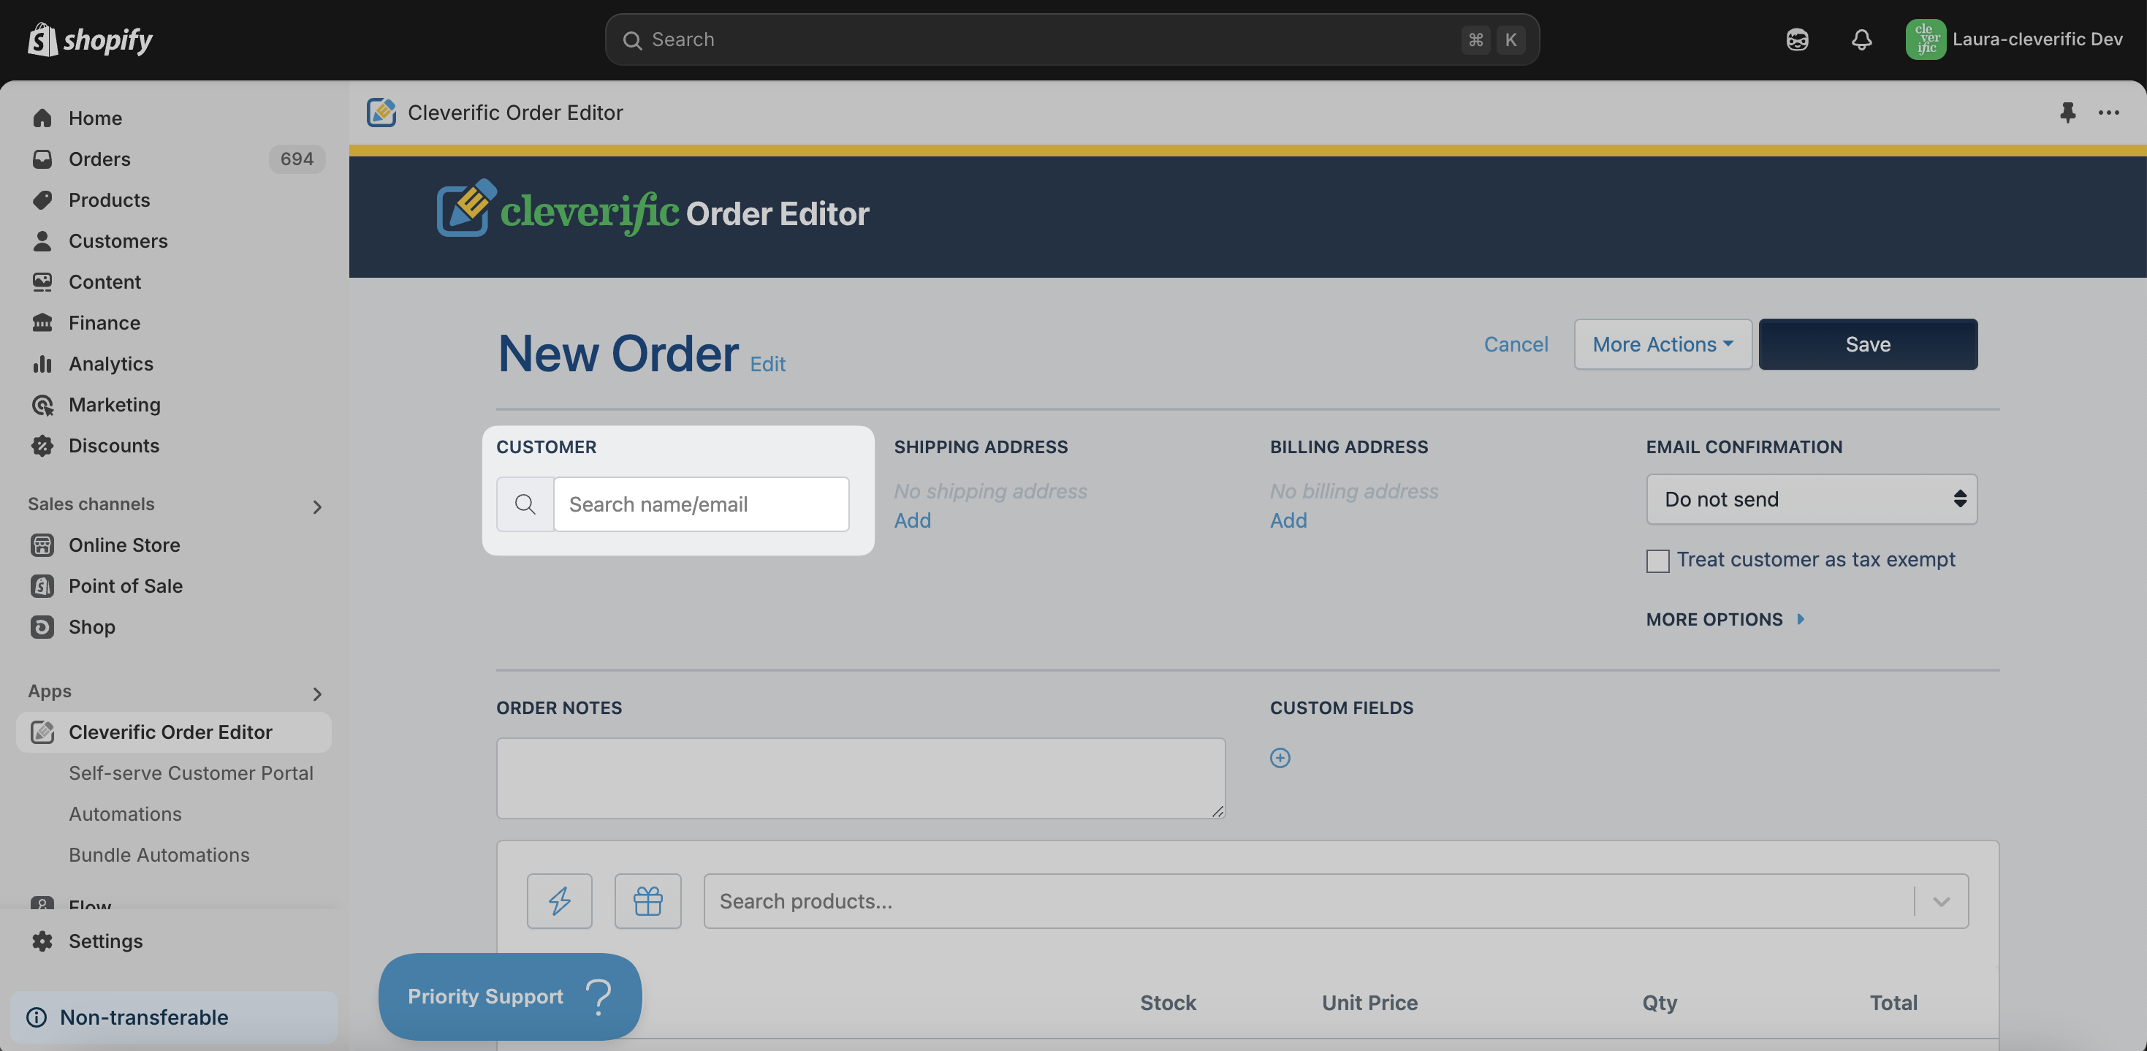Click the magnifier in the customer search box
The width and height of the screenshot is (2147, 1051).
525,504
